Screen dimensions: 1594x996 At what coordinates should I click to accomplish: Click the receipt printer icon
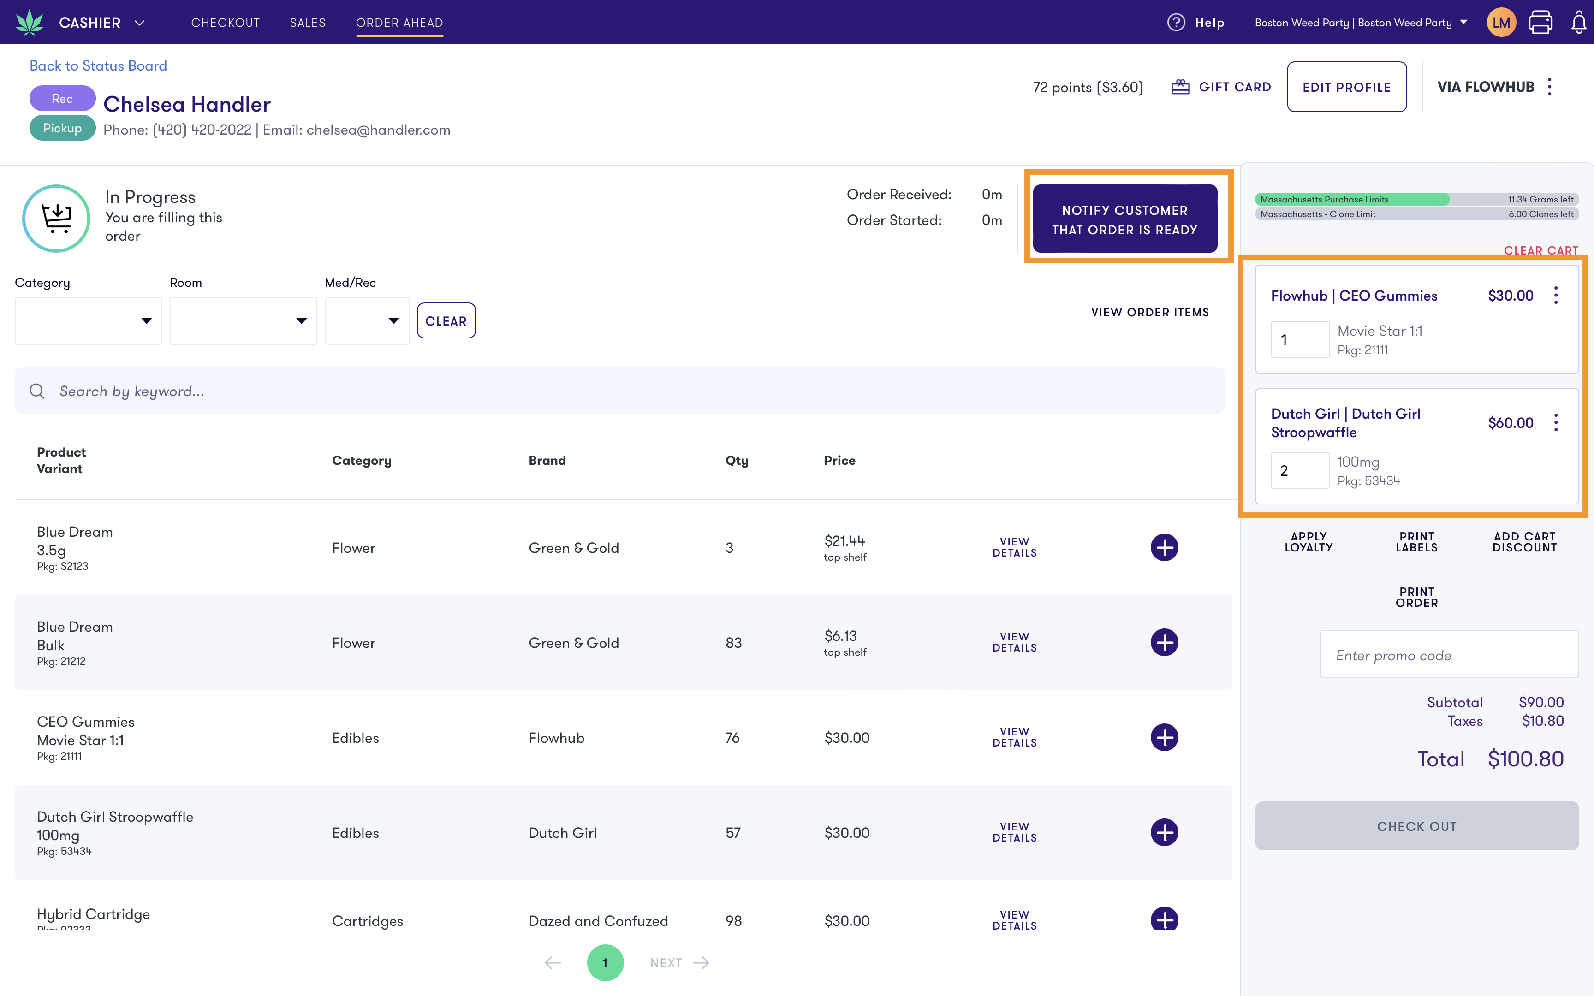point(1540,23)
